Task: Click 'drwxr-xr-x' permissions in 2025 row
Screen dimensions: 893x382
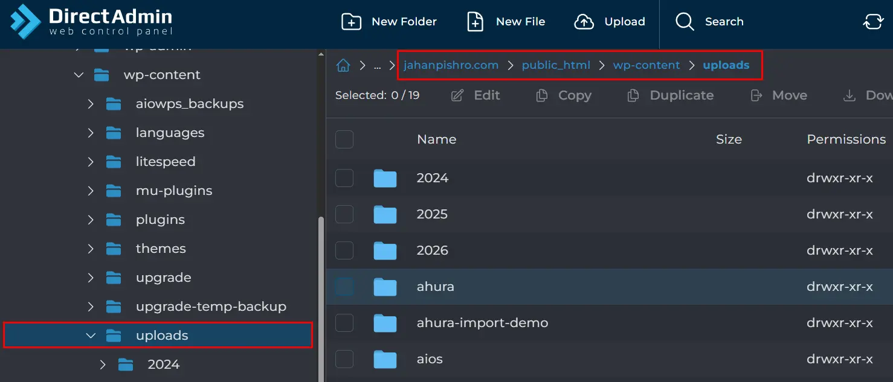Action: (x=840, y=214)
